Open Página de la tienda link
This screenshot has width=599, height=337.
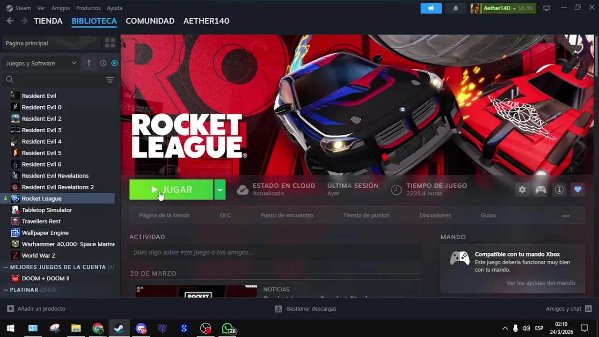coord(164,215)
